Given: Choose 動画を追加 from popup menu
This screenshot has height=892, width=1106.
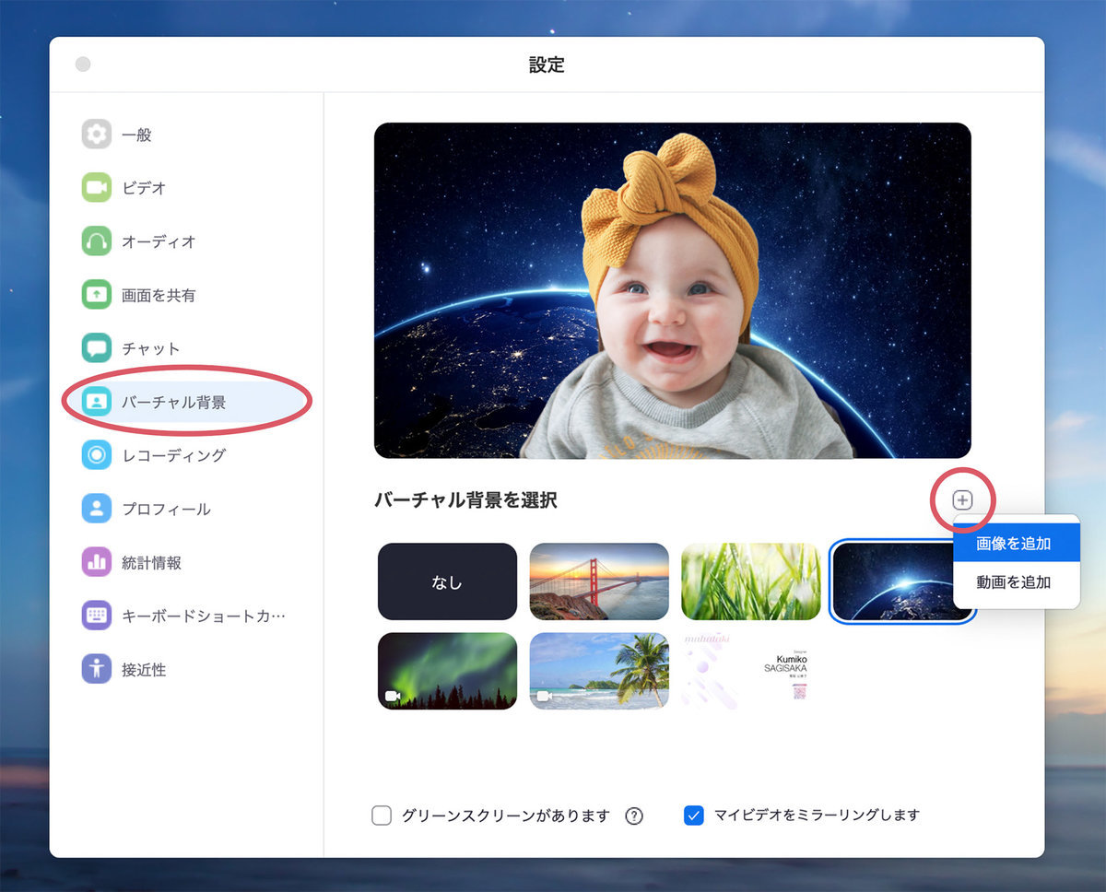Looking at the screenshot, I should 1016,582.
